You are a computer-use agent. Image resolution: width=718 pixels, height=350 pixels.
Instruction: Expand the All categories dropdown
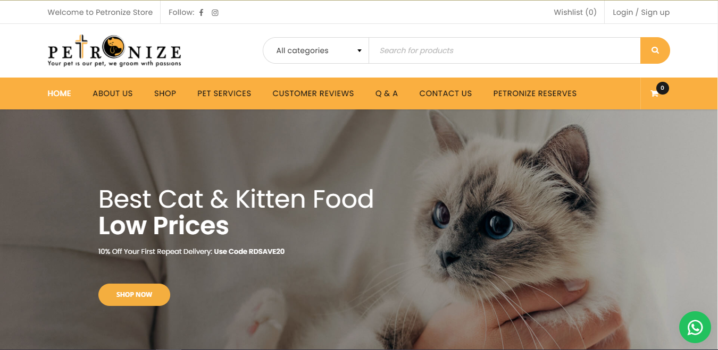point(316,50)
